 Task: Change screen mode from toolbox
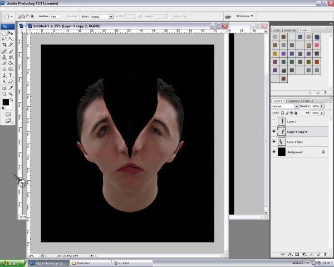tap(8, 121)
